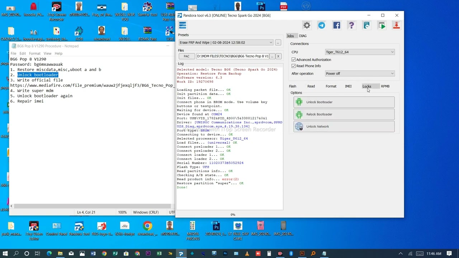Image resolution: width=459 pixels, height=258 pixels.
Task: Open Notepad Edit menu
Action: tap(23, 53)
